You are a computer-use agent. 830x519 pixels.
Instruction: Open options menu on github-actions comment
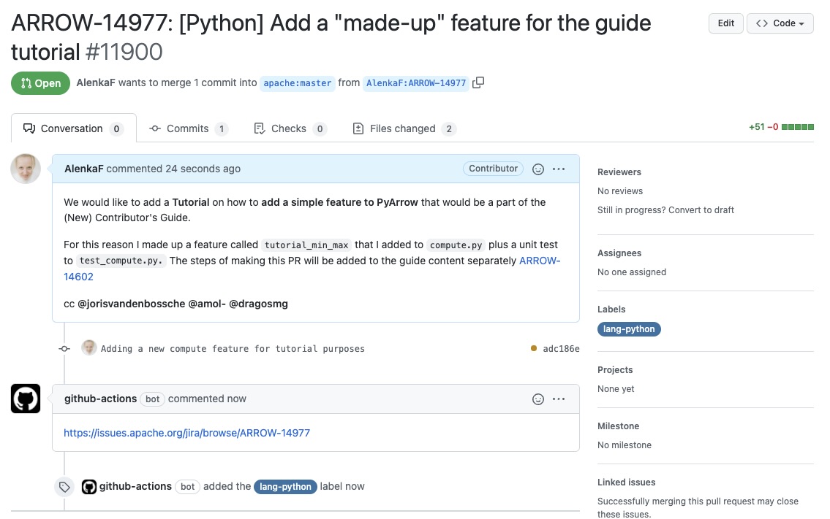pyautogui.click(x=559, y=399)
